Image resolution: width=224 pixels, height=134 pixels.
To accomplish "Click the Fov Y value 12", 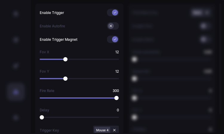I will 117,71.
